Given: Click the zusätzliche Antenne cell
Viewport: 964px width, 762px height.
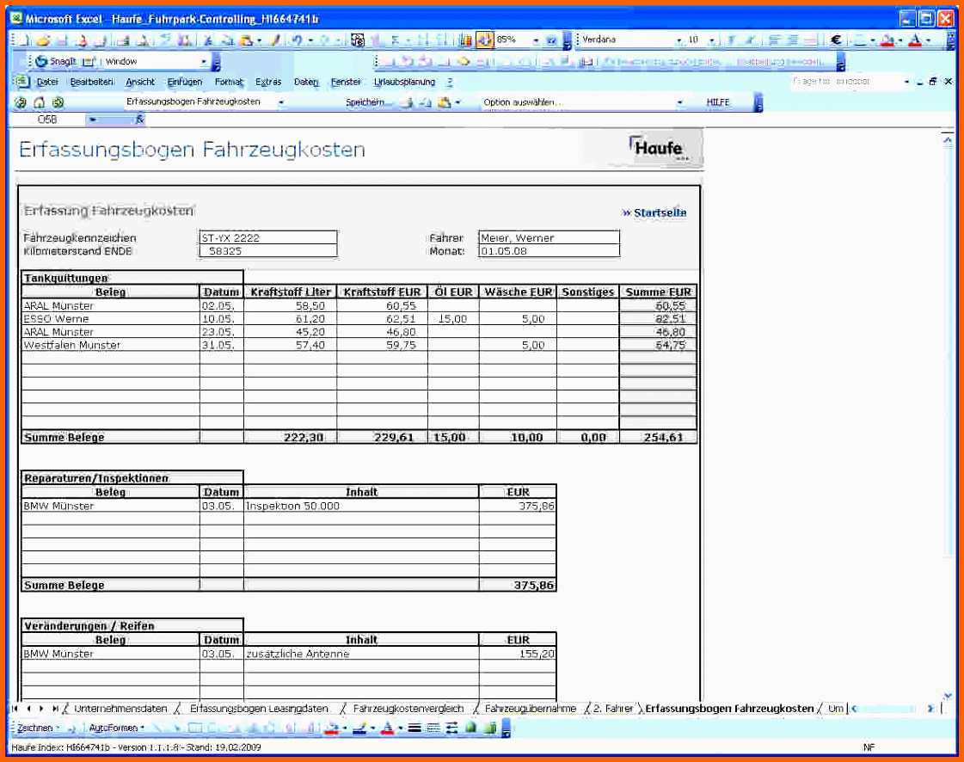Looking at the screenshot, I should coord(361,654).
